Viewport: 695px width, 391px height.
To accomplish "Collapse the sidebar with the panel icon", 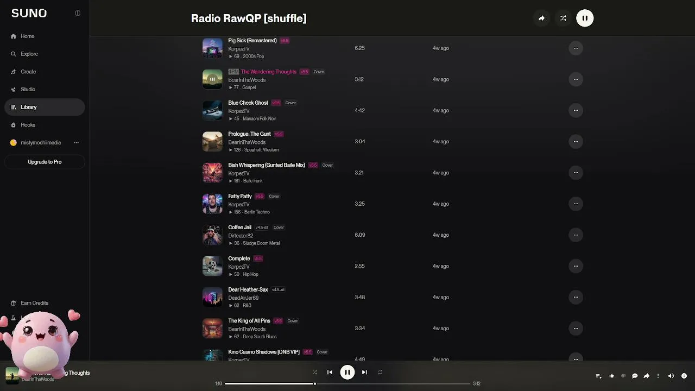I will pyautogui.click(x=78, y=13).
